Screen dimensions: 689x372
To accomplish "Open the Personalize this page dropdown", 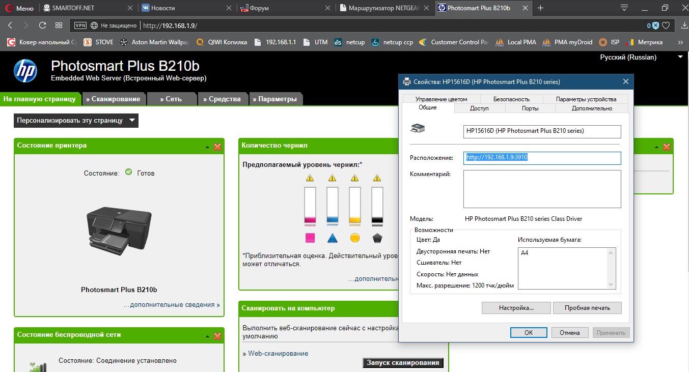I will (76, 121).
